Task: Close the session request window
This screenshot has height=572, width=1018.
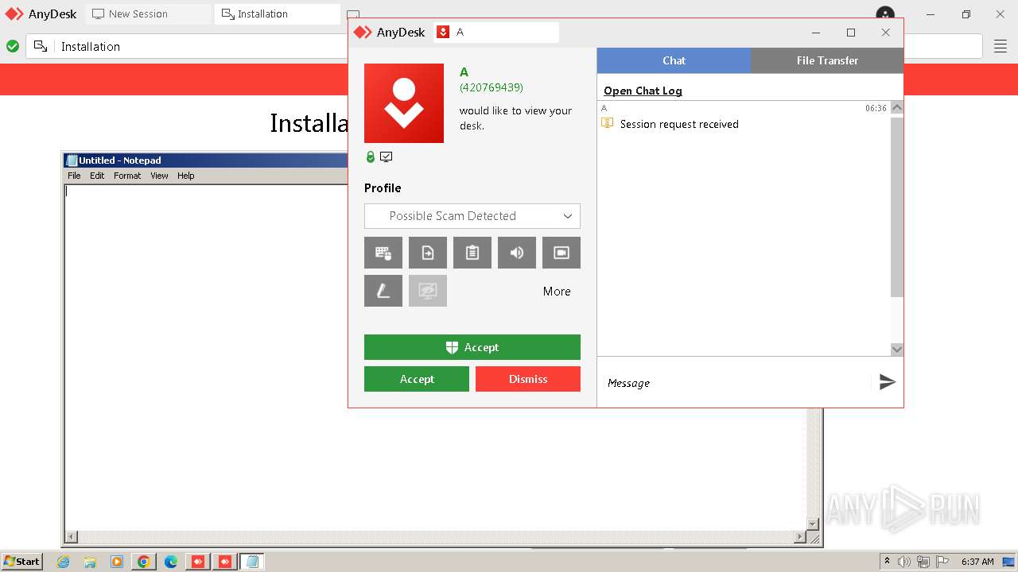Action: click(x=886, y=33)
